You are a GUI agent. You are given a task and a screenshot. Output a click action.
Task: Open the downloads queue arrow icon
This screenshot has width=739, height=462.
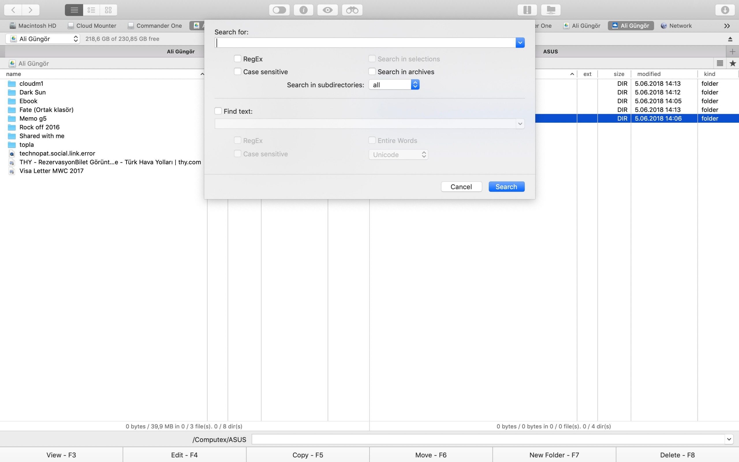[x=725, y=10]
